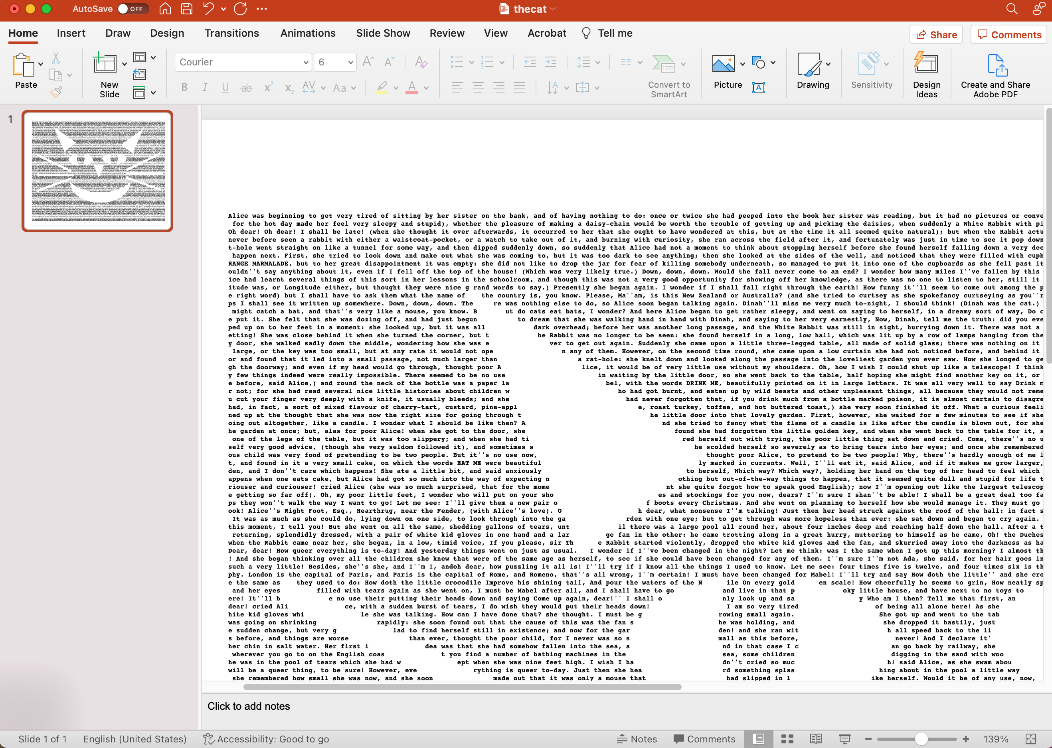This screenshot has height=748, width=1052.
Task: Open the font name dropdown
Action: [305, 62]
